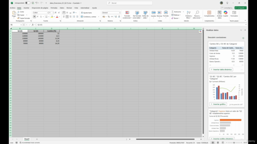The image size is (257, 144).
Task: Select the Sheet1 sheet tab
Action: click(x=27, y=139)
